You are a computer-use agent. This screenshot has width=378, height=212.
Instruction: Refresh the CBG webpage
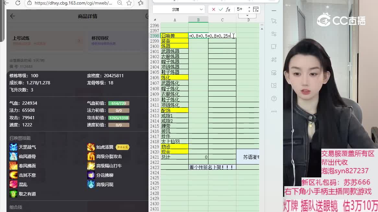[x=18, y=3]
